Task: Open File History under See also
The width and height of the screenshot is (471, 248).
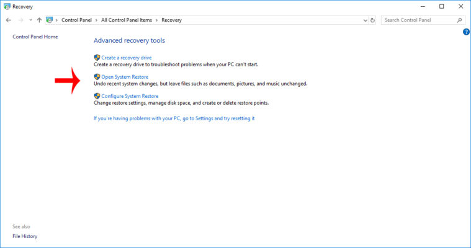Action: click(x=25, y=236)
